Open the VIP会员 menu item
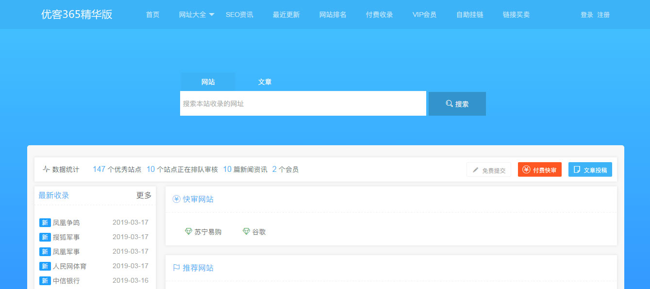Screen dimensions: 650x289 424,15
